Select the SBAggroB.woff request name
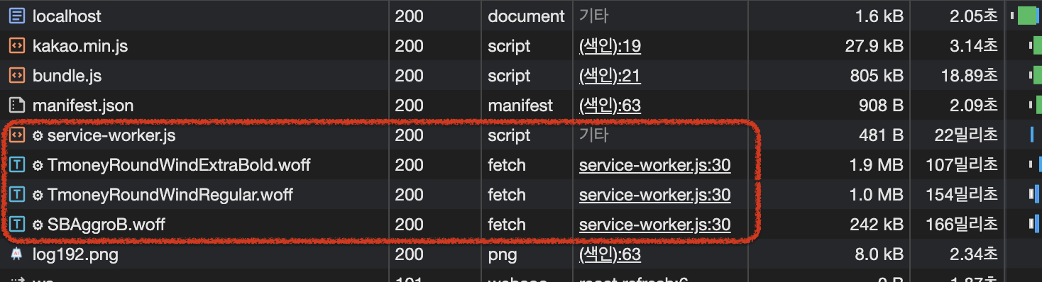This screenshot has height=282, width=1042. pos(106,225)
